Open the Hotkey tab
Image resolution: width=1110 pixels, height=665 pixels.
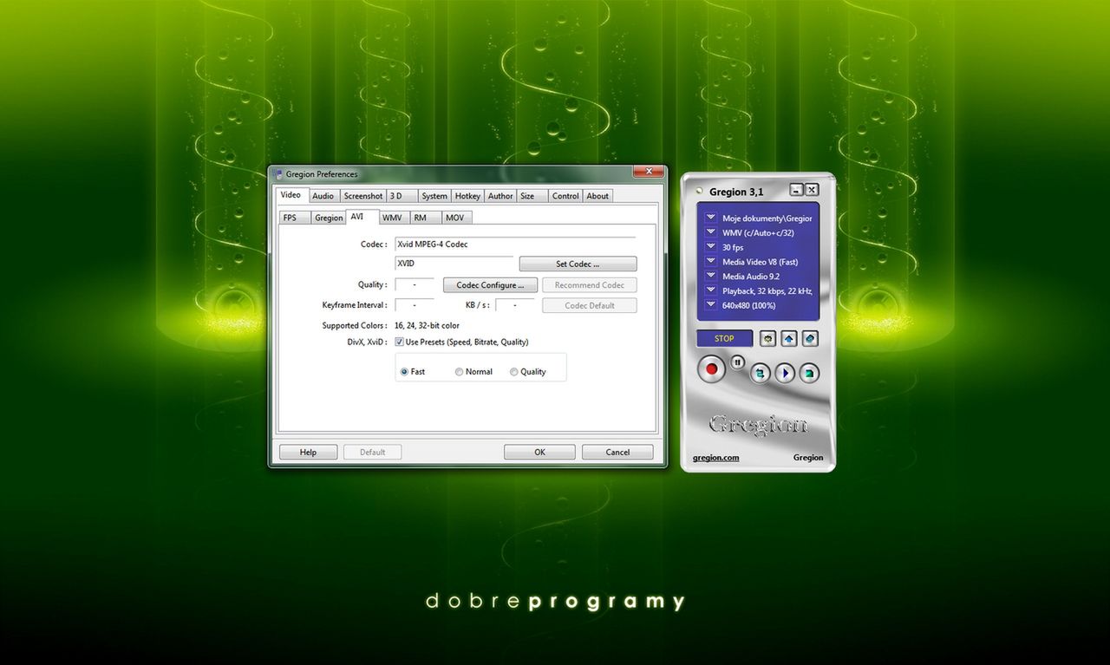[468, 196]
